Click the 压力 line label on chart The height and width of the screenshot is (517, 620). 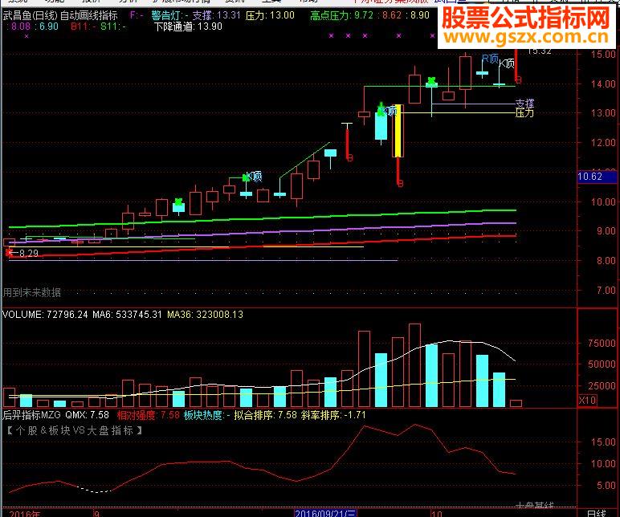point(524,113)
